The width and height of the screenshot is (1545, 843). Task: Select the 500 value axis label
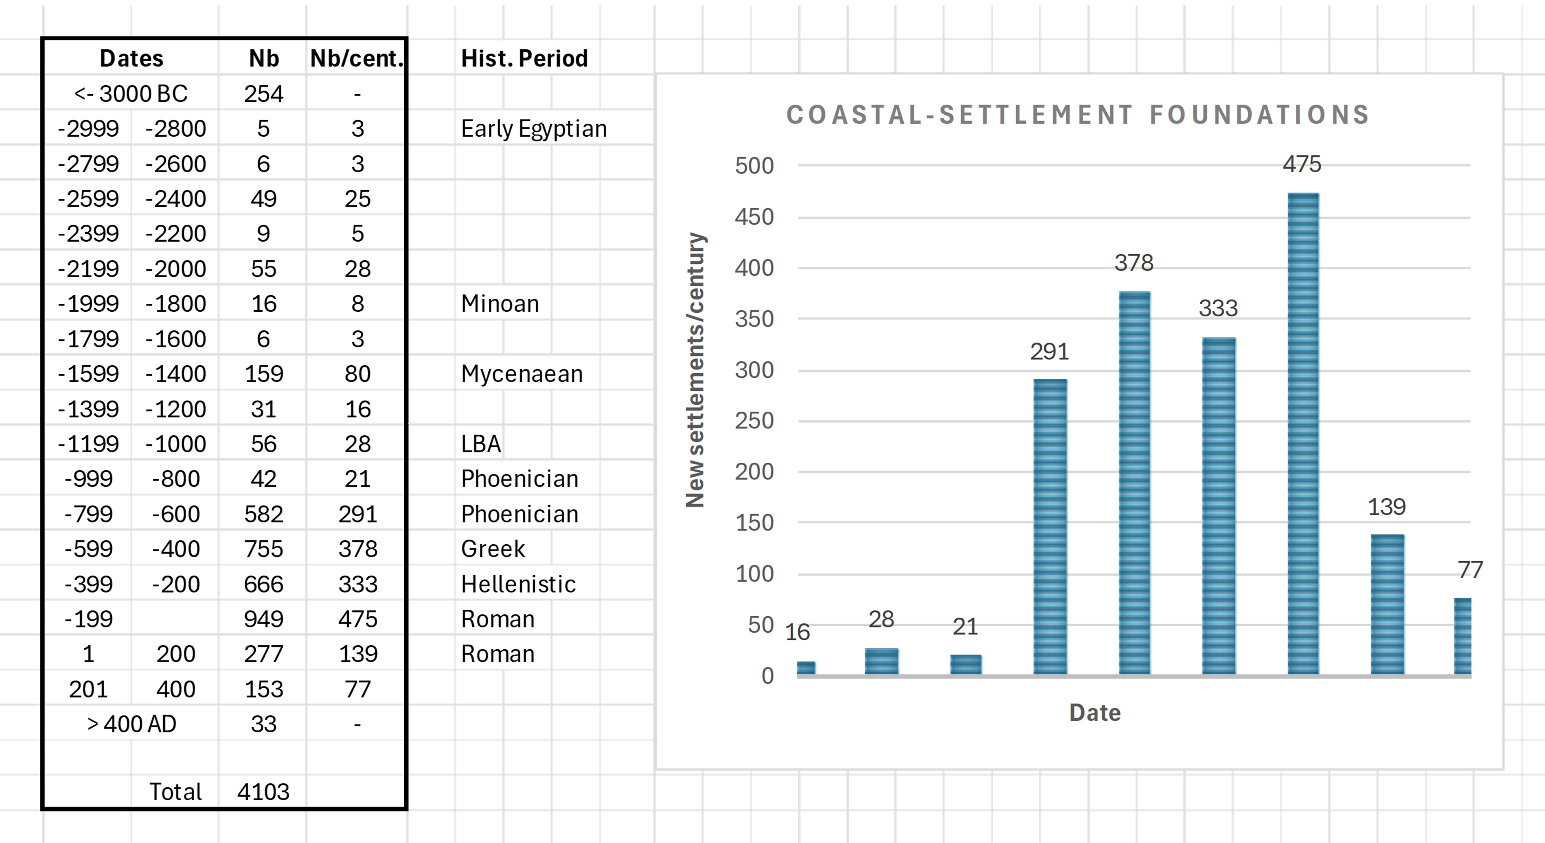(755, 166)
